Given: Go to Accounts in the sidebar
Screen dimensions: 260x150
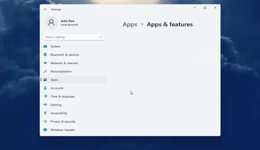Looking at the screenshot, I should (57, 88).
